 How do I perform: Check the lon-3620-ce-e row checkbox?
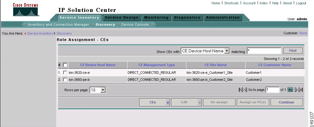(x=65, y=73)
